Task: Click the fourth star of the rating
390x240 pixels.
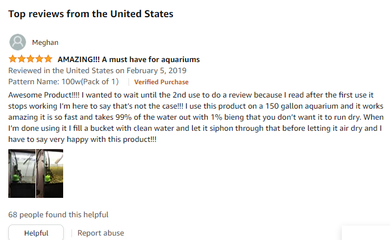Action: (x=39, y=59)
